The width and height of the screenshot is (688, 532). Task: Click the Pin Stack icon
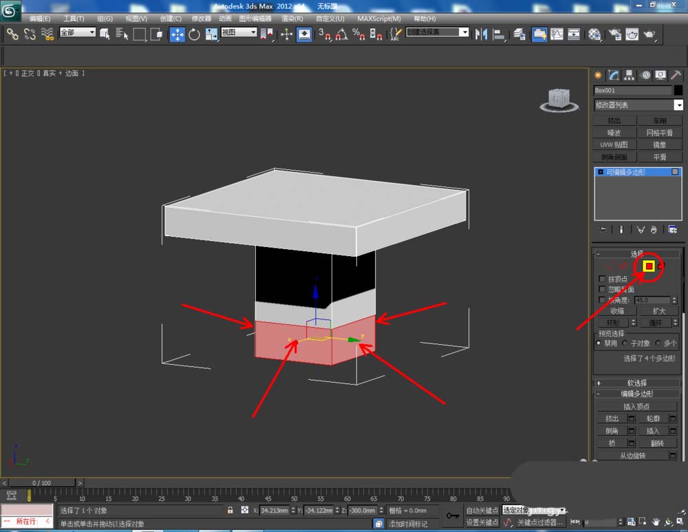coord(602,229)
